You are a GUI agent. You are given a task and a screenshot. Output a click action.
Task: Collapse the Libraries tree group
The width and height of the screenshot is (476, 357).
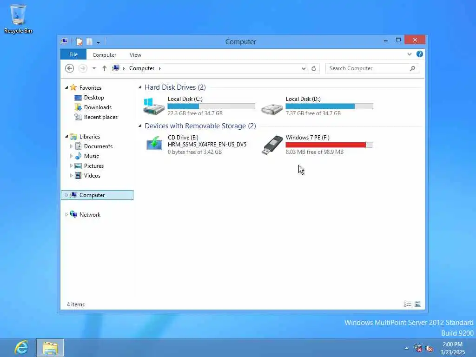click(66, 136)
